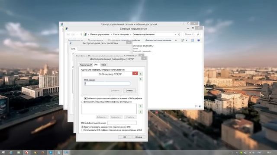Click Сетевые подключения breadcrumb
The width and height of the screenshot is (277, 155).
144,34
